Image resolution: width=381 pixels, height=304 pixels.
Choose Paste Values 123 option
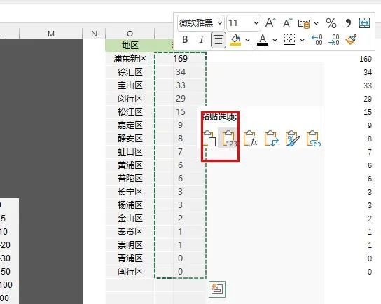tap(229, 139)
